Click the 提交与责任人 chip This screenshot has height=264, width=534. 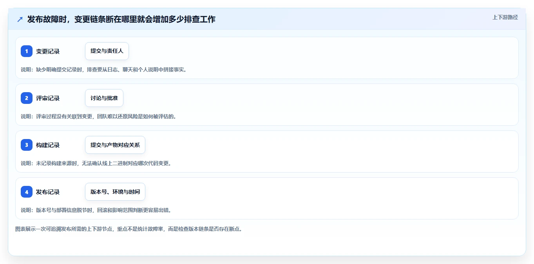[x=107, y=51]
